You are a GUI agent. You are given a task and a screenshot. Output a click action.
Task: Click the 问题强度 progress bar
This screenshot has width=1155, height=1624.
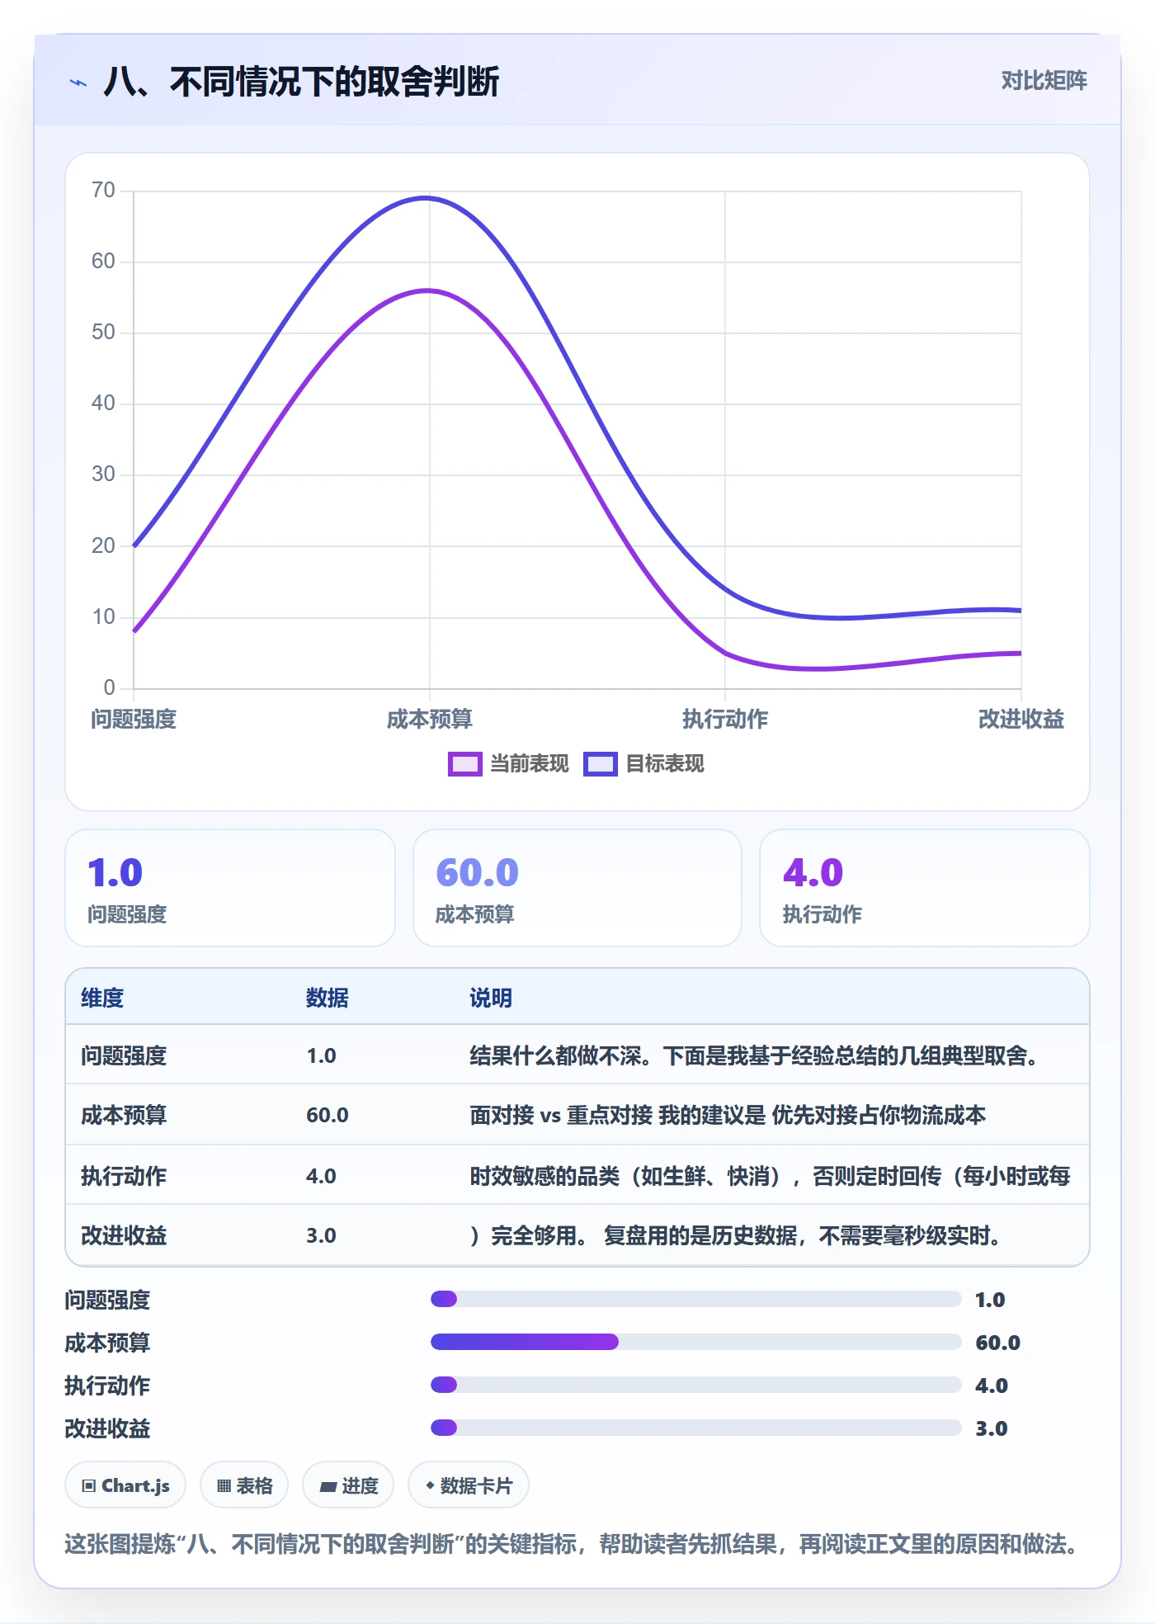point(695,1299)
